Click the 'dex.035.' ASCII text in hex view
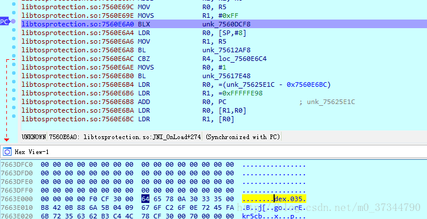This screenshot has height=219, width=427. click(290, 199)
